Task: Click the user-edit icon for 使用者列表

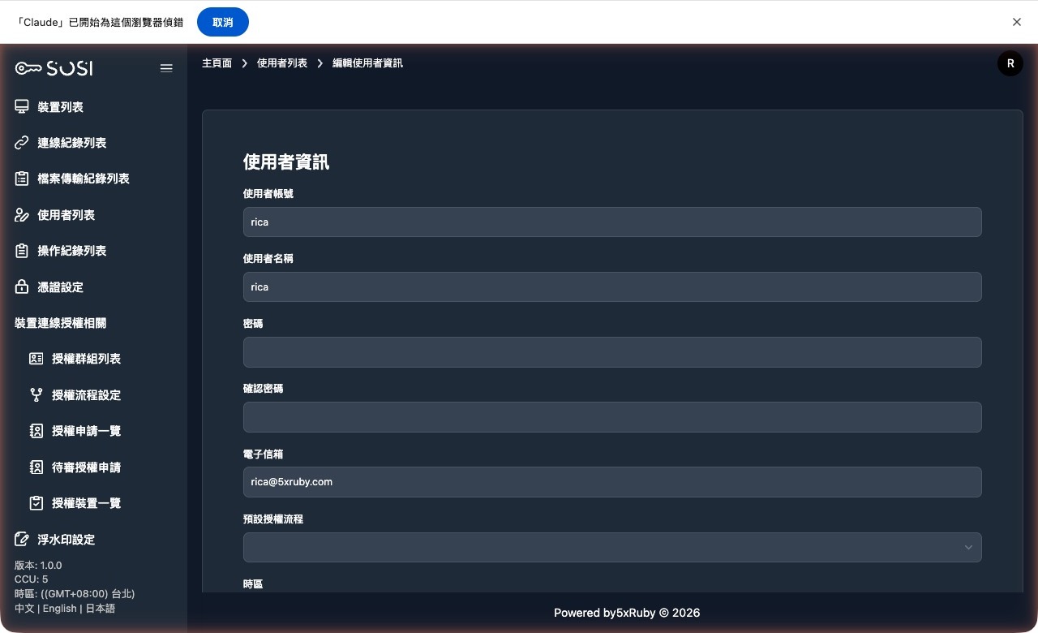Action: [x=22, y=215]
